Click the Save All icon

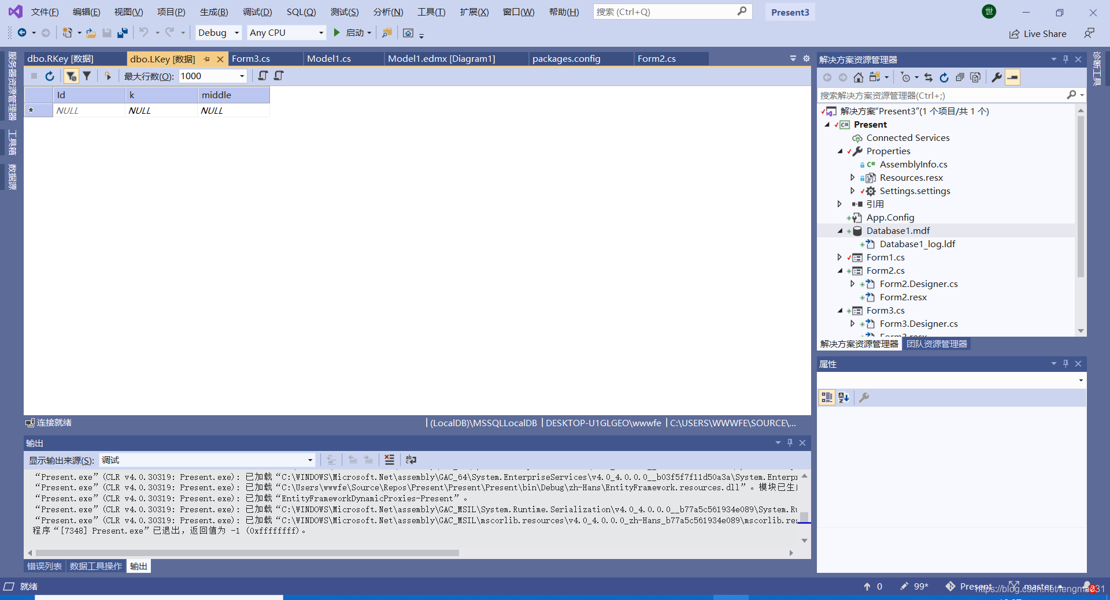coord(123,33)
